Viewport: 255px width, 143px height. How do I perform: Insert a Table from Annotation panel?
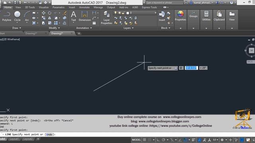pyautogui.click(x=94, y=23)
